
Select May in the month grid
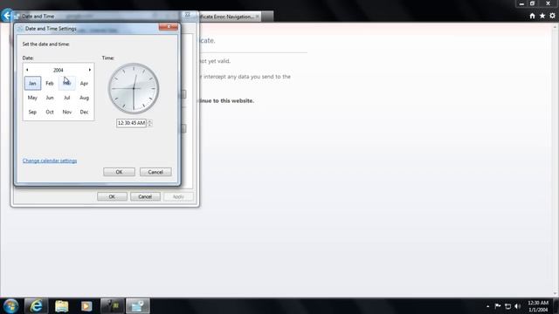pos(32,98)
